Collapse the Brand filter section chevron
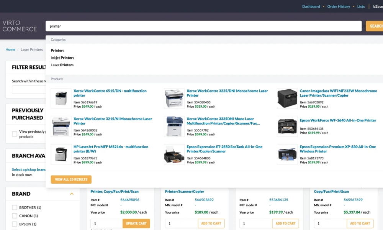Screen dimensions: 383x230 (72, 194)
